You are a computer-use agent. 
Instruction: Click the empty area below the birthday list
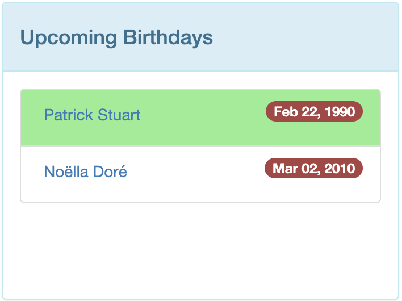click(x=200, y=250)
